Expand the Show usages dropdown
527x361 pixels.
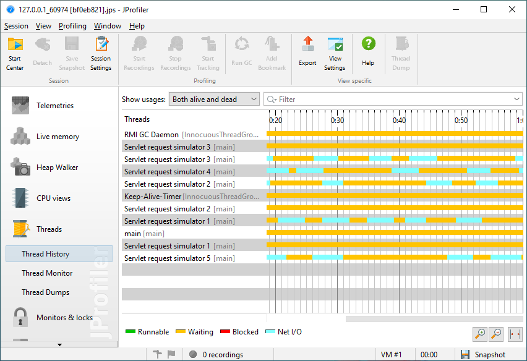[x=214, y=100]
